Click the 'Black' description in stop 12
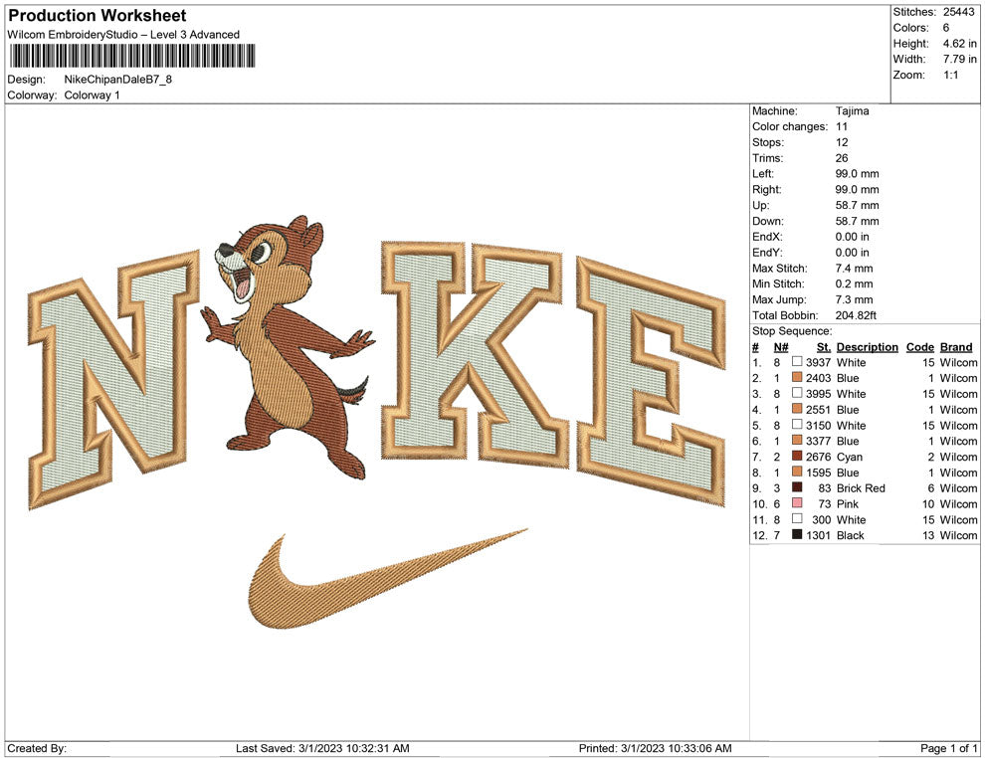The width and height of the screenshot is (985, 758). pos(850,535)
